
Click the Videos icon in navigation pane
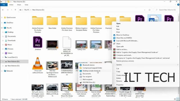tap(6, 53)
